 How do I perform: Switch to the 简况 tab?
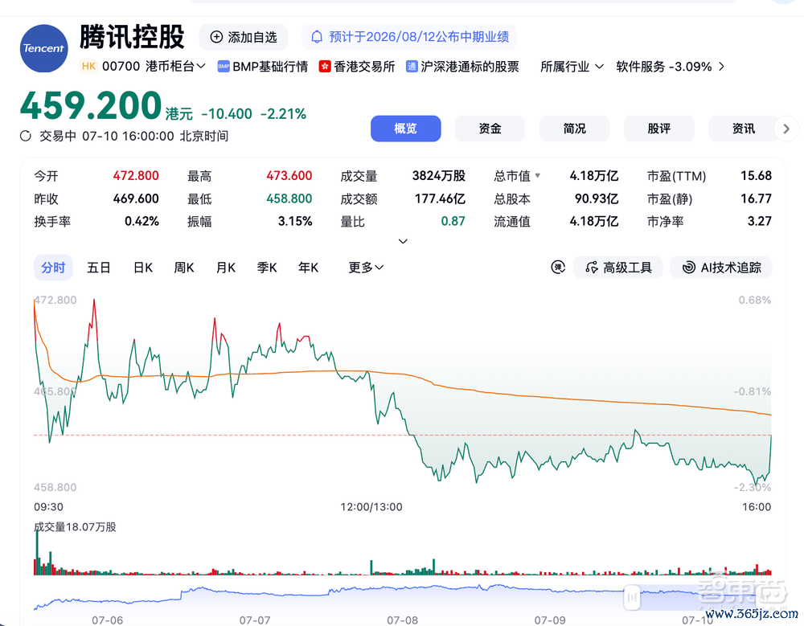pyautogui.click(x=574, y=129)
